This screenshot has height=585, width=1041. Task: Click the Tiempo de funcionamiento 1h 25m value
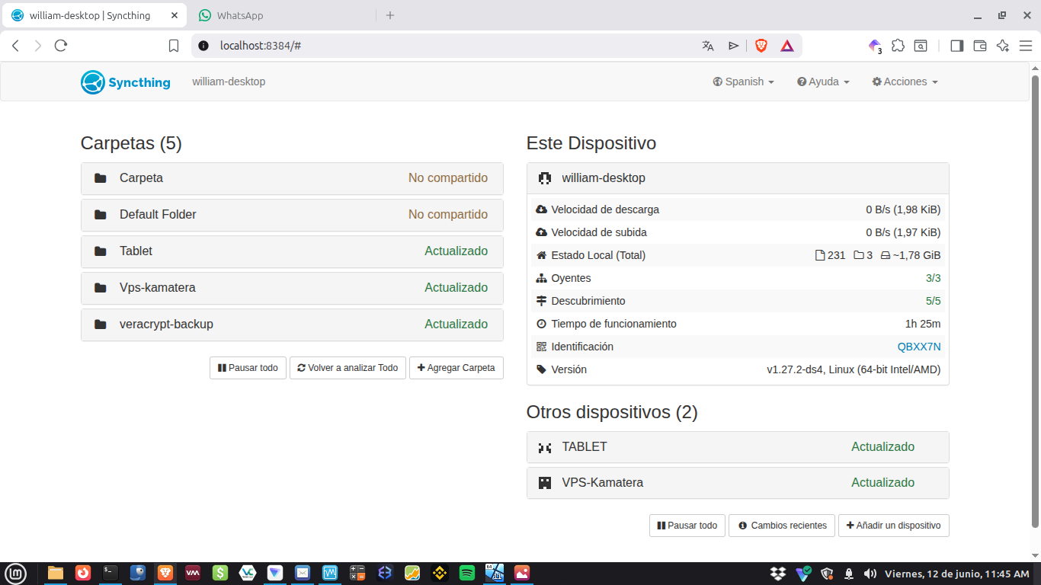pyautogui.click(x=923, y=324)
